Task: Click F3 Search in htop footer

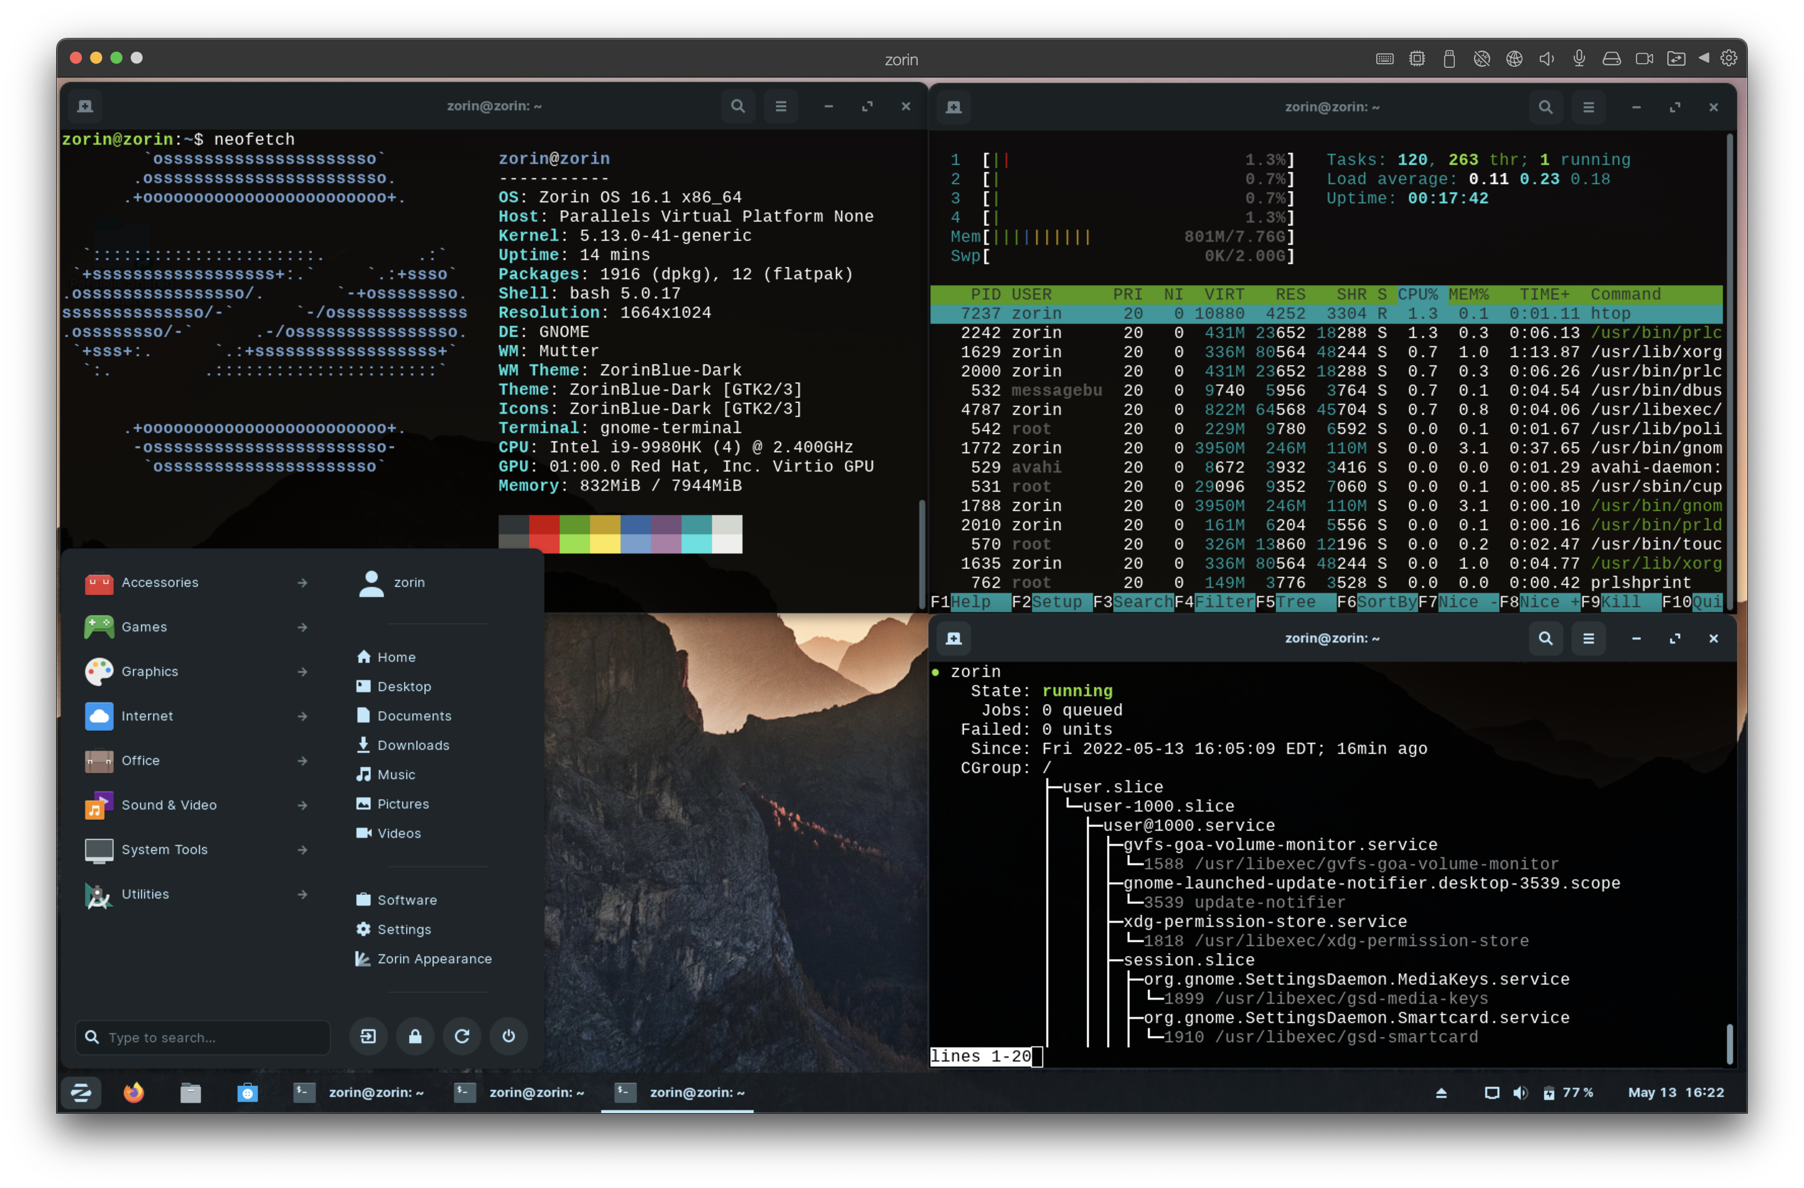Action: pyautogui.click(x=1133, y=602)
